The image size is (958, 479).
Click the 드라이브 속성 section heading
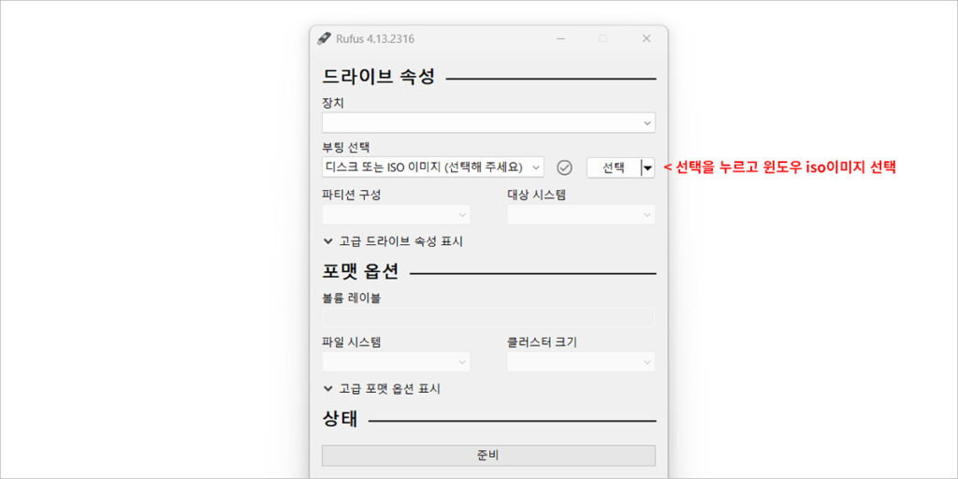(x=379, y=78)
